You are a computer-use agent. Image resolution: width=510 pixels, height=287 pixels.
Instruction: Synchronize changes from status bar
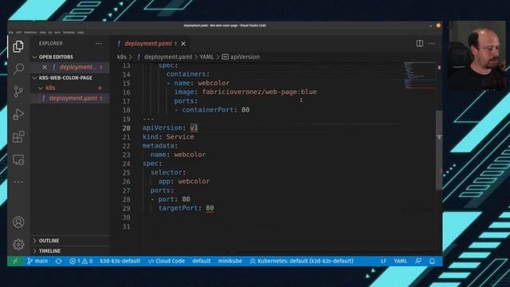tap(58, 261)
